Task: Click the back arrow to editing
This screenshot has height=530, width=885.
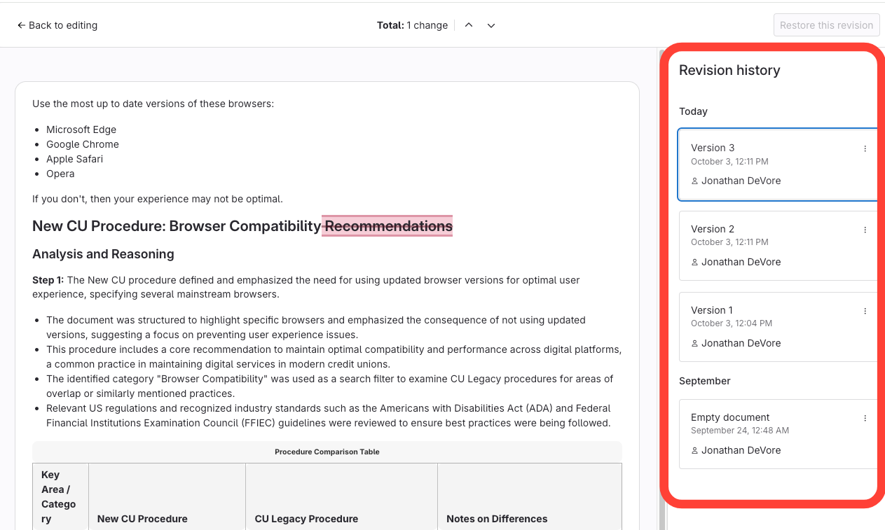Action: coord(21,25)
